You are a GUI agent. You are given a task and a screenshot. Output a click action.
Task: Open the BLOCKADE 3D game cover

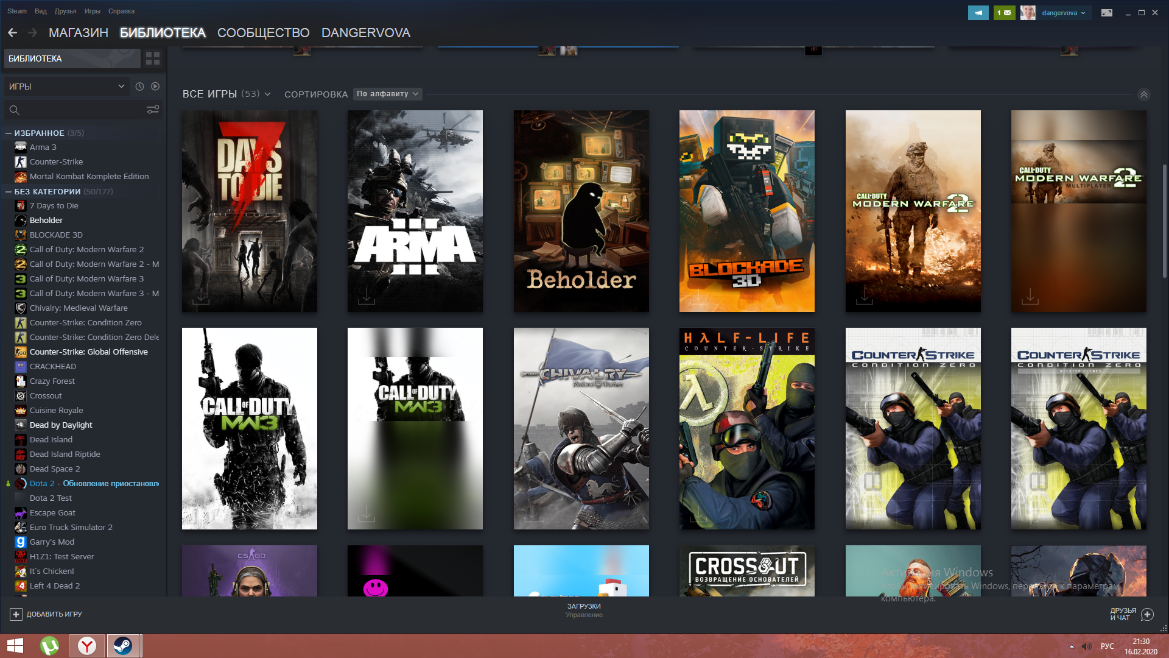(x=747, y=211)
